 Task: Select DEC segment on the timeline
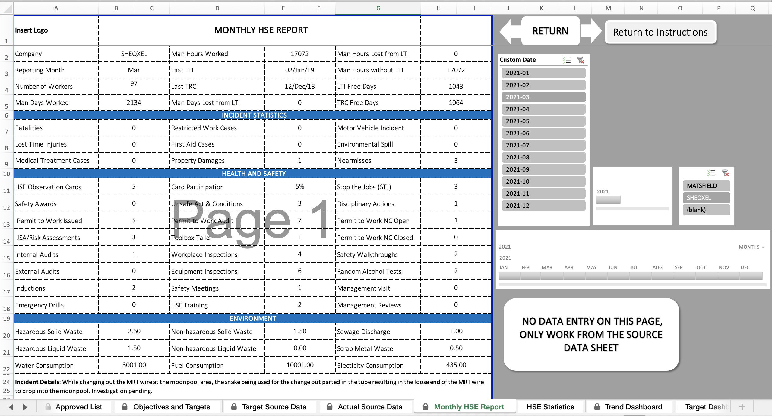751,276
